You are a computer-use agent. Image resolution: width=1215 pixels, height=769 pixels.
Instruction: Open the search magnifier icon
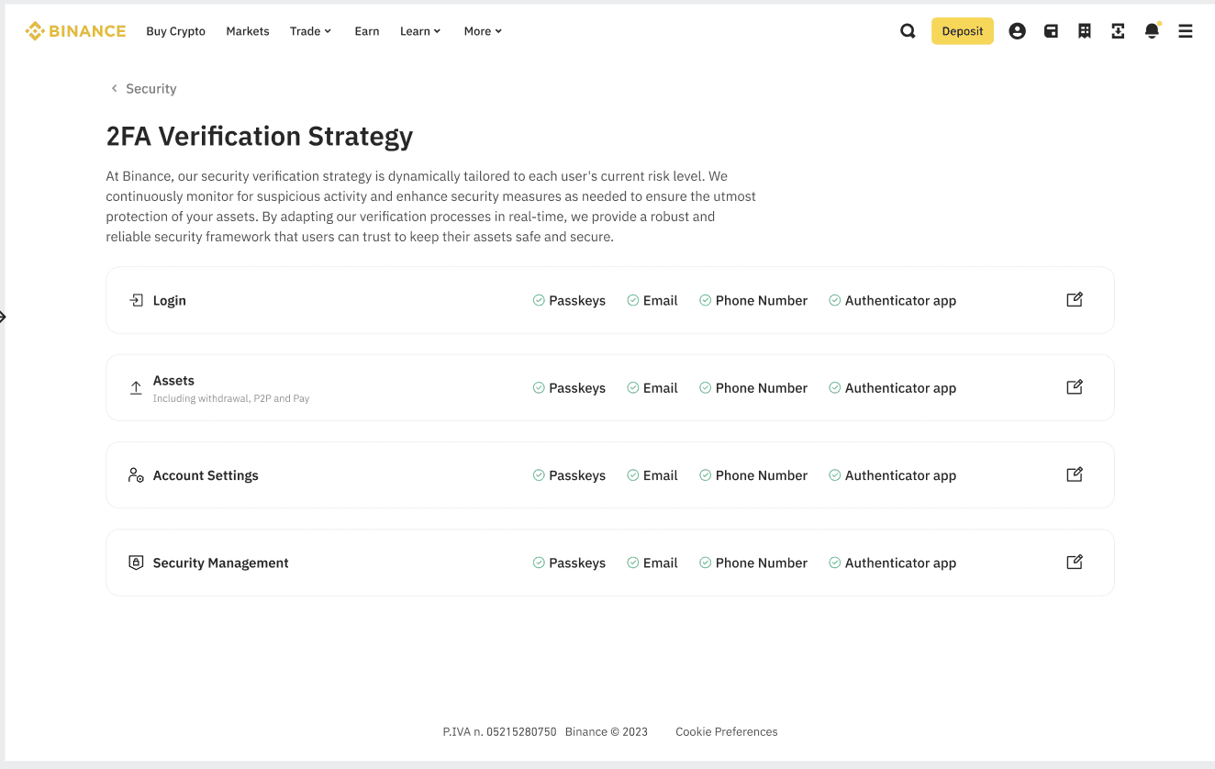pyautogui.click(x=908, y=31)
